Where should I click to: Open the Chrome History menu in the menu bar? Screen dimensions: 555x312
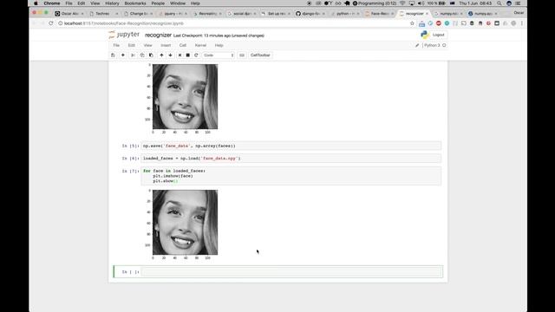112,3
